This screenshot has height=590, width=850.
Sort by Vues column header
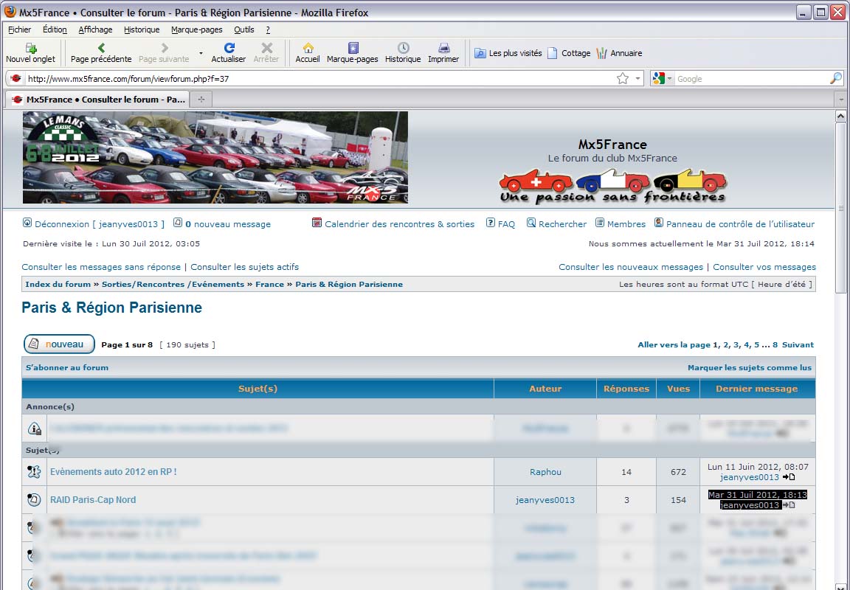pos(678,389)
